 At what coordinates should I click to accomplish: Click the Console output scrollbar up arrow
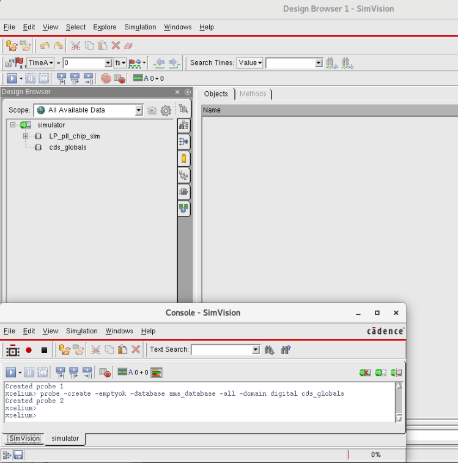click(399, 386)
